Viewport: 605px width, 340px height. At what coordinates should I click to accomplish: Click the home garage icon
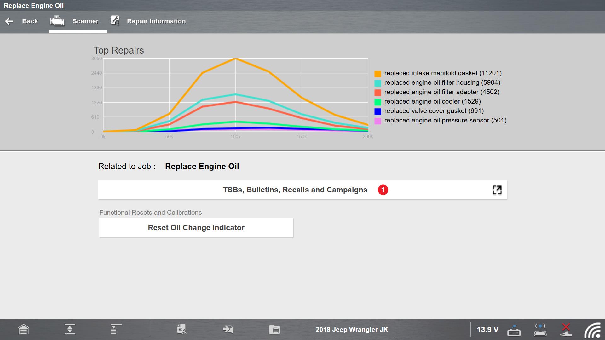[x=24, y=330]
